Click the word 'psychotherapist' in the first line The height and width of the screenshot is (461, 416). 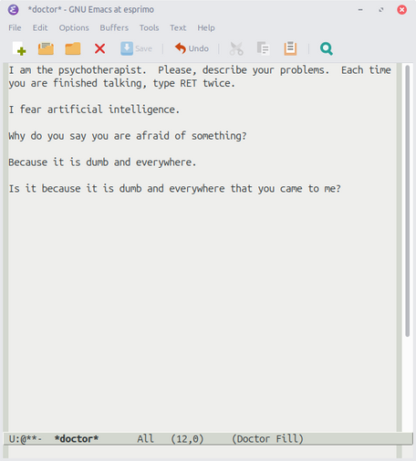tap(100, 70)
